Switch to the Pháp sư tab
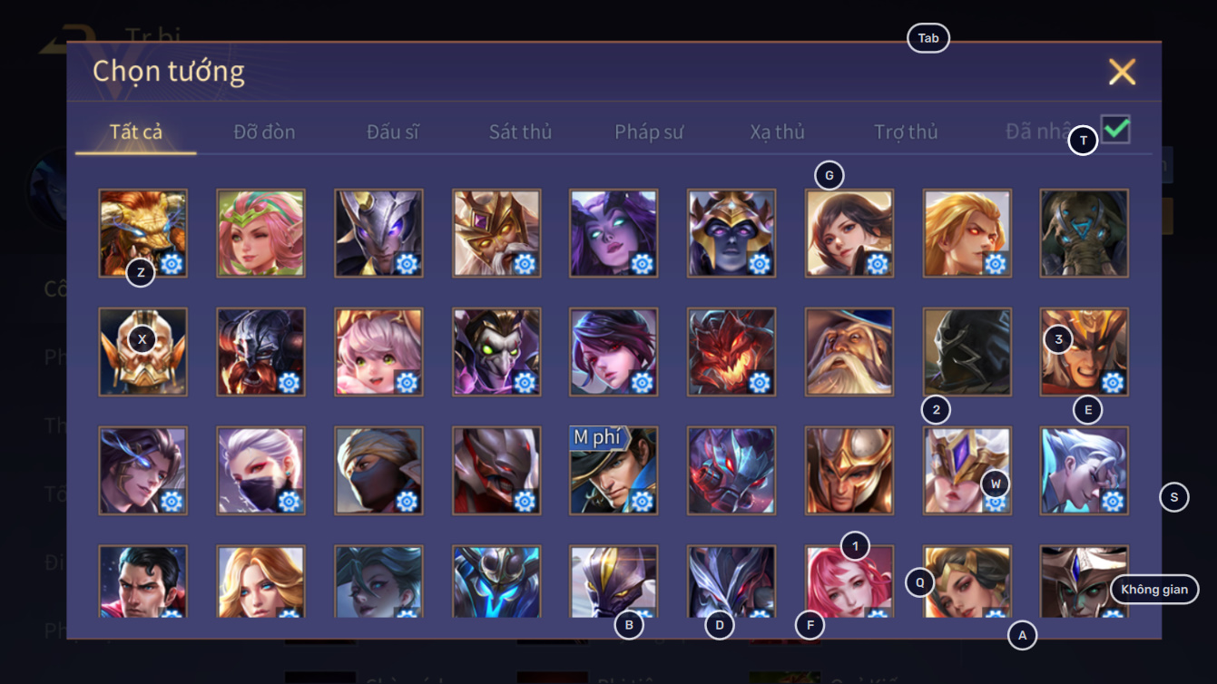 click(649, 132)
